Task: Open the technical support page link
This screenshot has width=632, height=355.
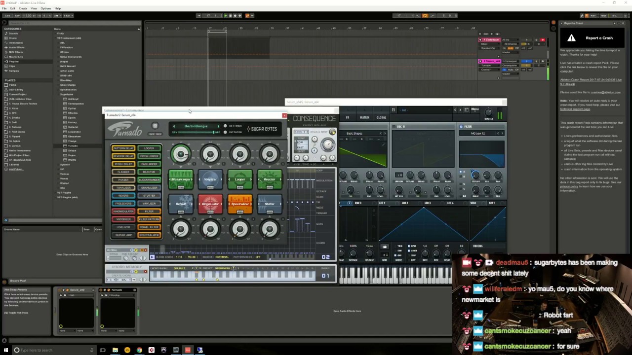Action: point(575,109)
